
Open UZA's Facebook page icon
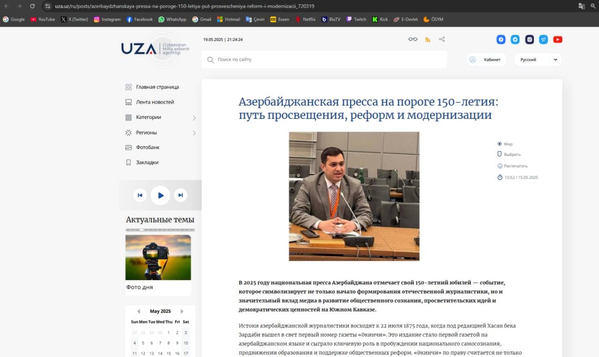[501, 40]
